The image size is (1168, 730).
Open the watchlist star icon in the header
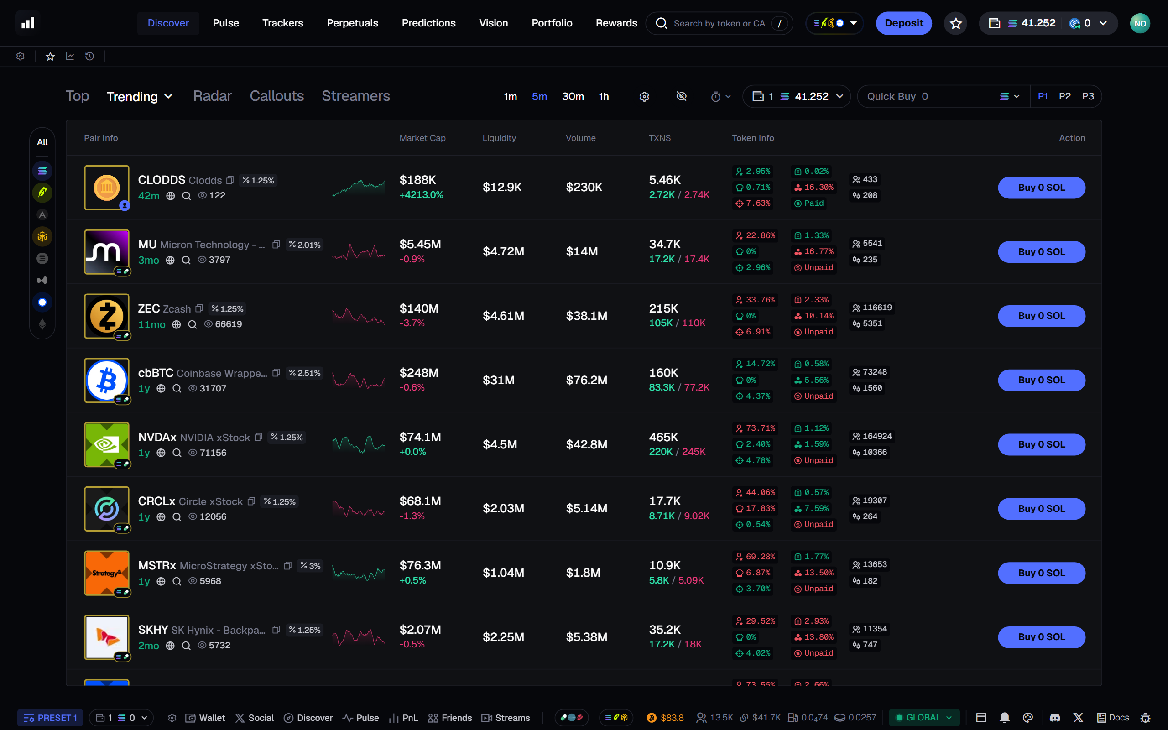(x=956, y=23)
